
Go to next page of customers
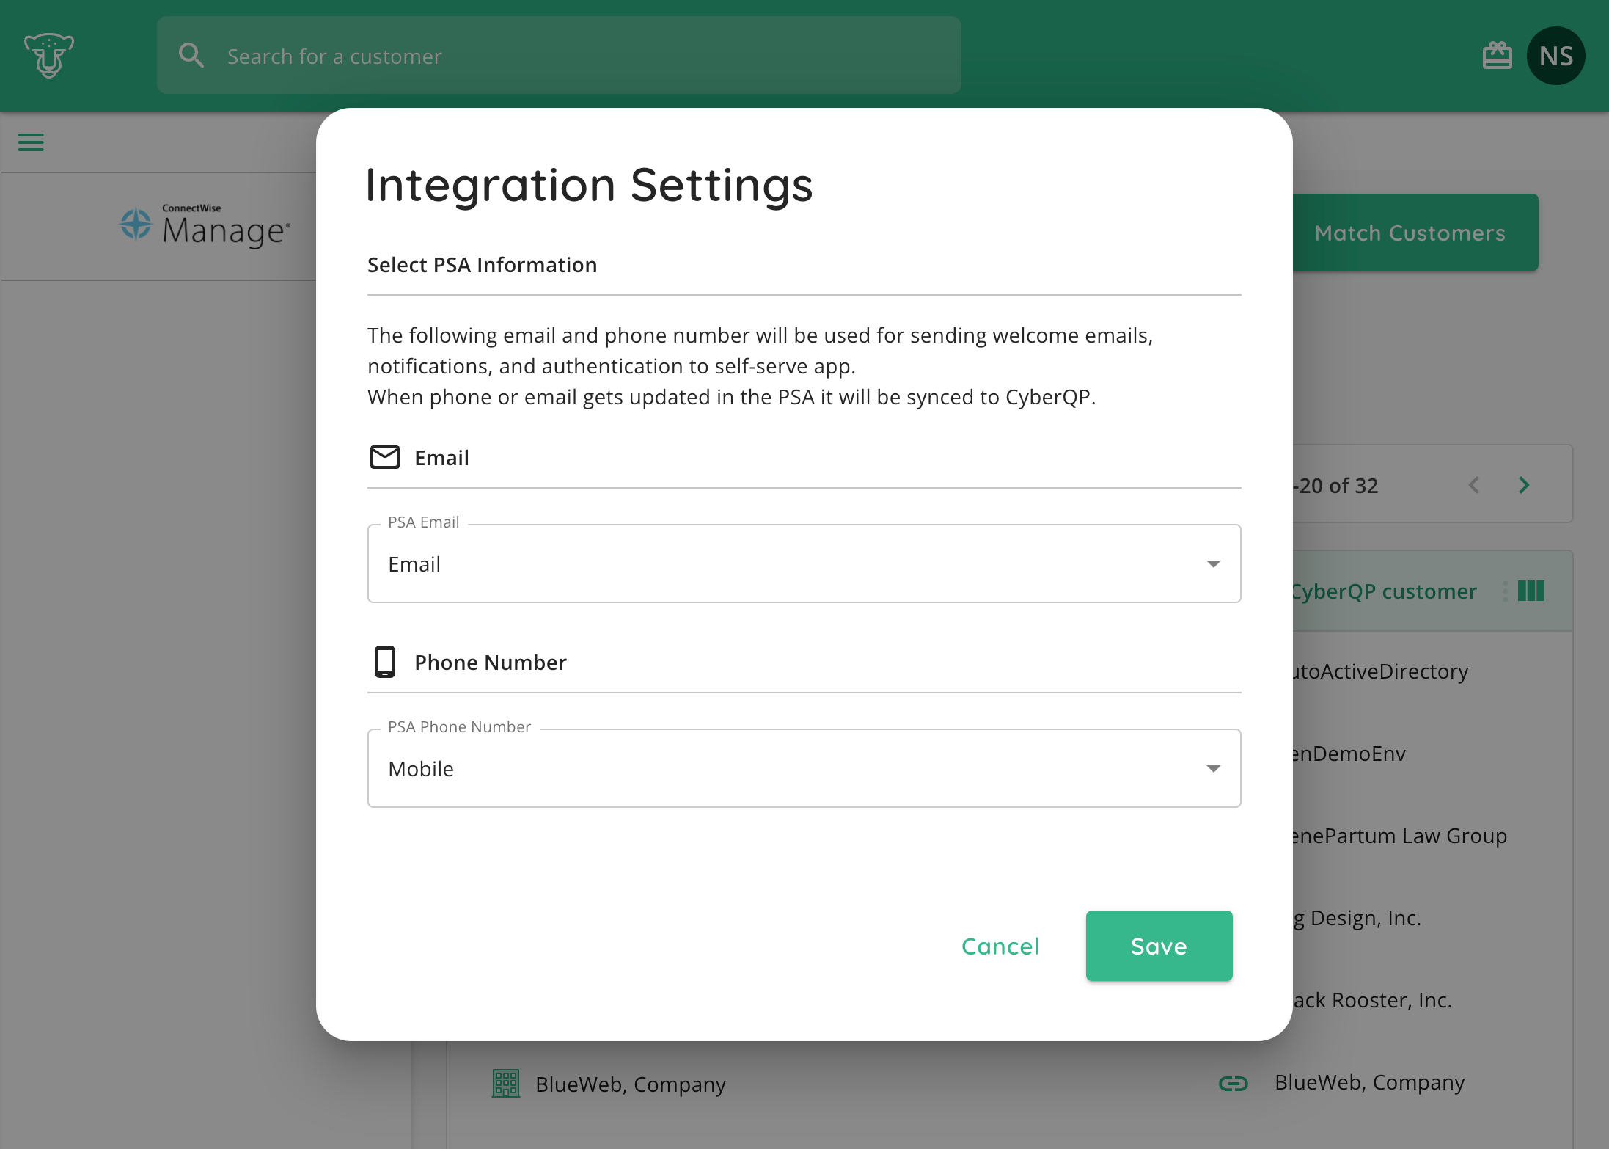click(1524, 485)
